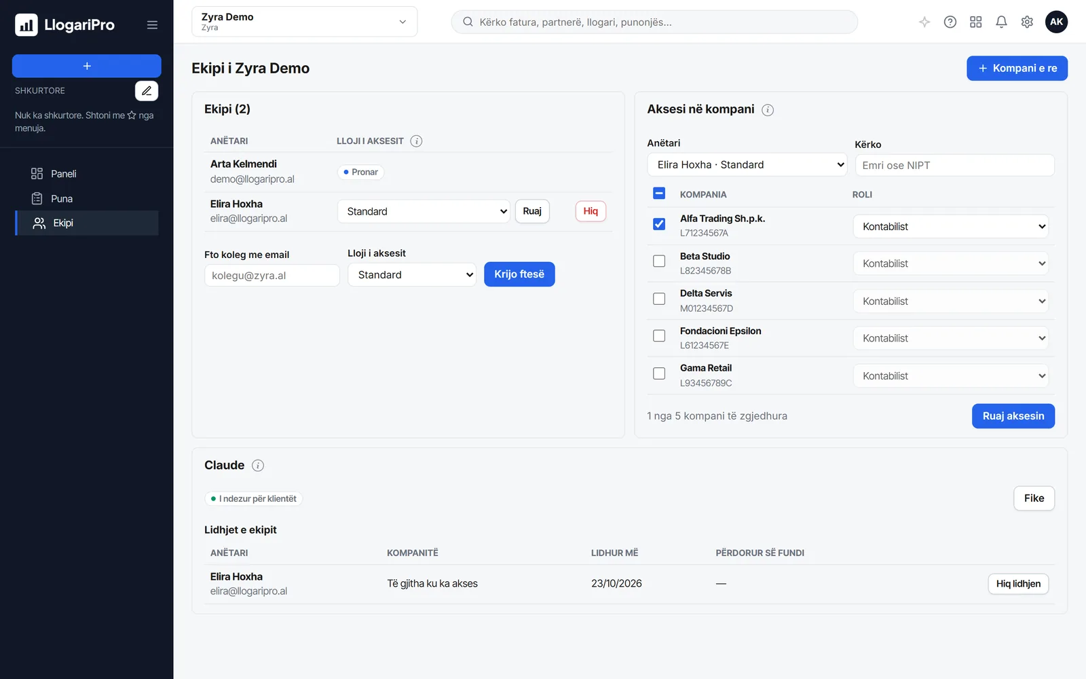Open the help question mark icon
This screenshot has height=679, width=1086.
tap(950, 22)
